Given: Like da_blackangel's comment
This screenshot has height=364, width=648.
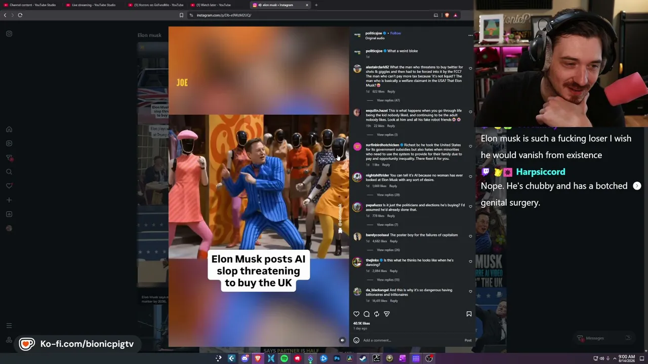Looking at the screenshot, I should coord(470,291).
